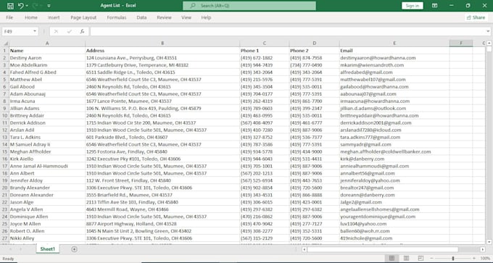Select cell with Moe Abdelkarim
Screen dimensions: 493x263
click(47, 65)
